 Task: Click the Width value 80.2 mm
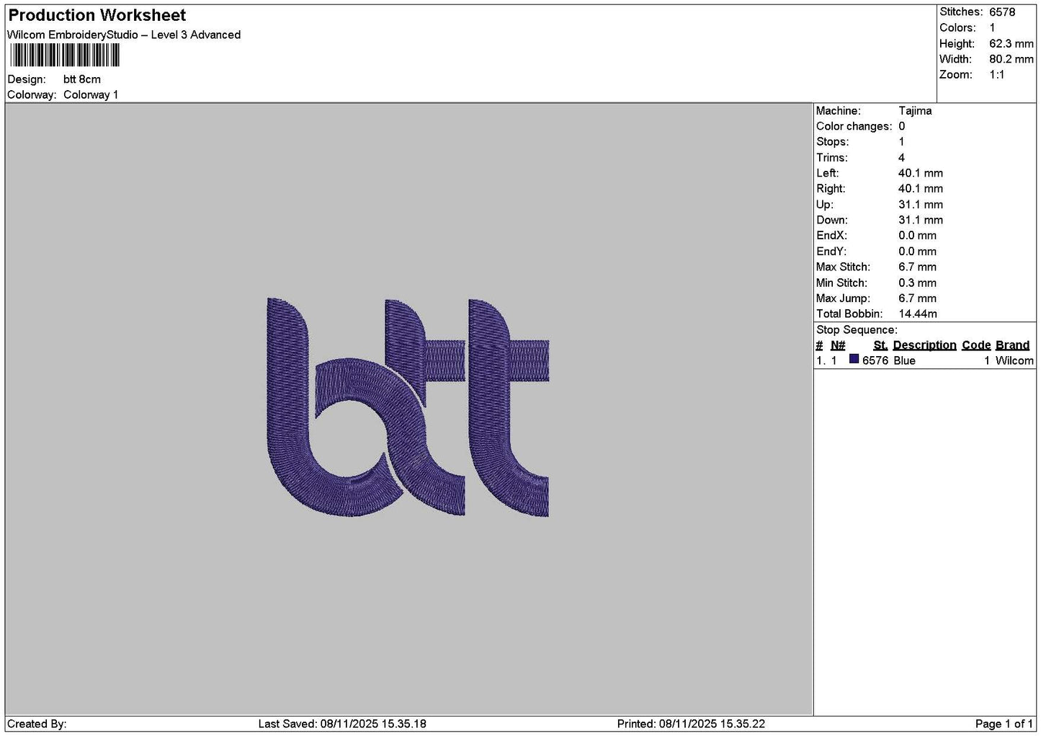pyautogui.click(x=1011, y=60)
